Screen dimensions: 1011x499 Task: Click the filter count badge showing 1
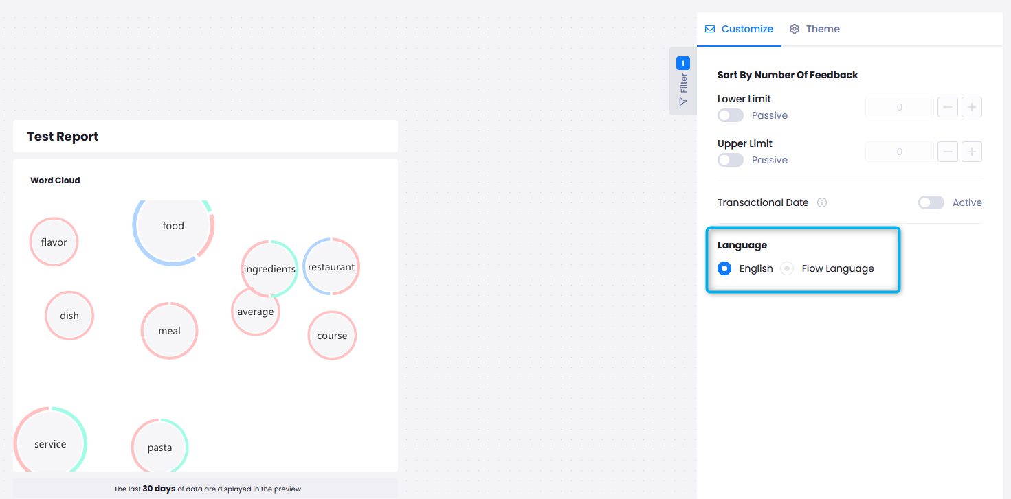[x=683, y=63]
